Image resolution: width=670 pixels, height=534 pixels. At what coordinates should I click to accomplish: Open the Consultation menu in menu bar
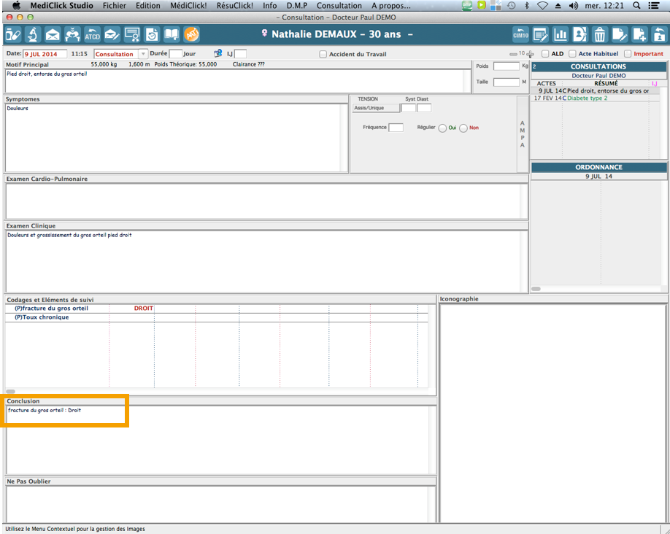339,6
